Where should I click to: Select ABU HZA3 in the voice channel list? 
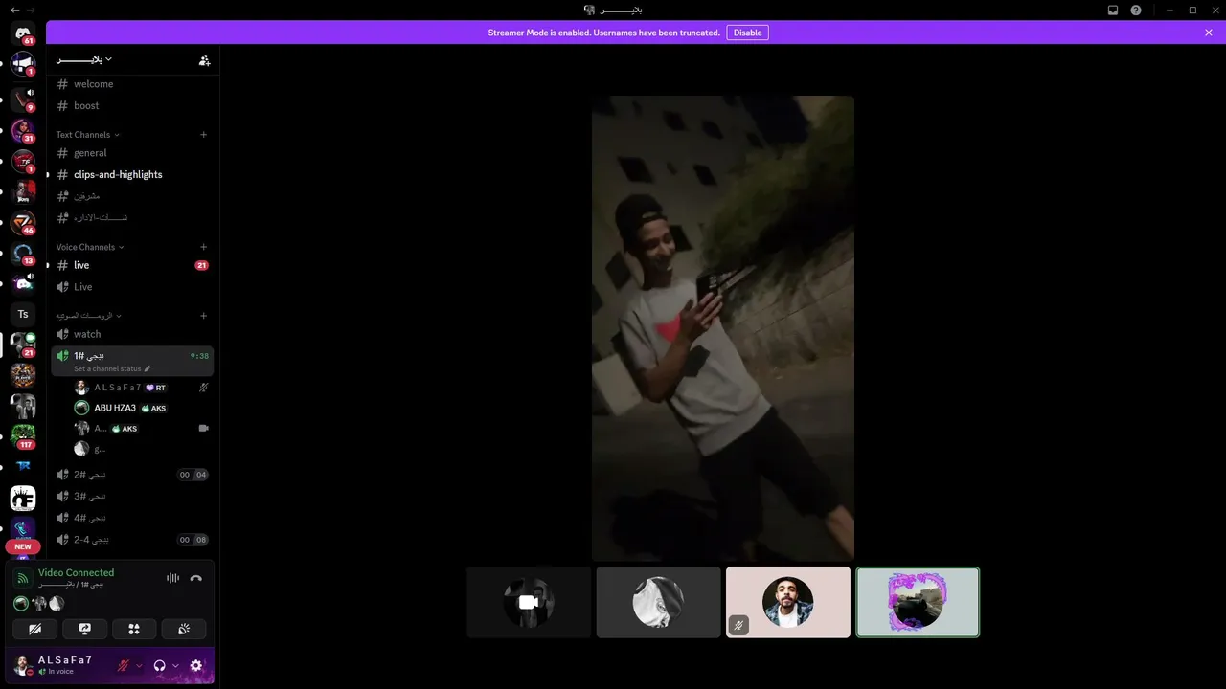(x=142, y=408)
